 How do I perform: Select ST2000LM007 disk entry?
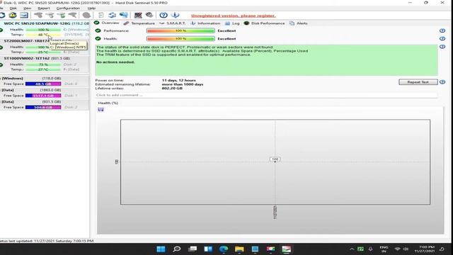45,47
